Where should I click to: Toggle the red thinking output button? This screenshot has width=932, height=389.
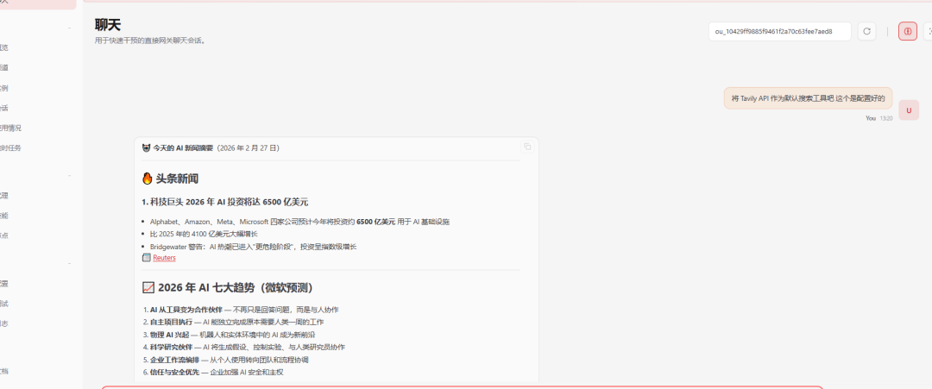(907, 31)
